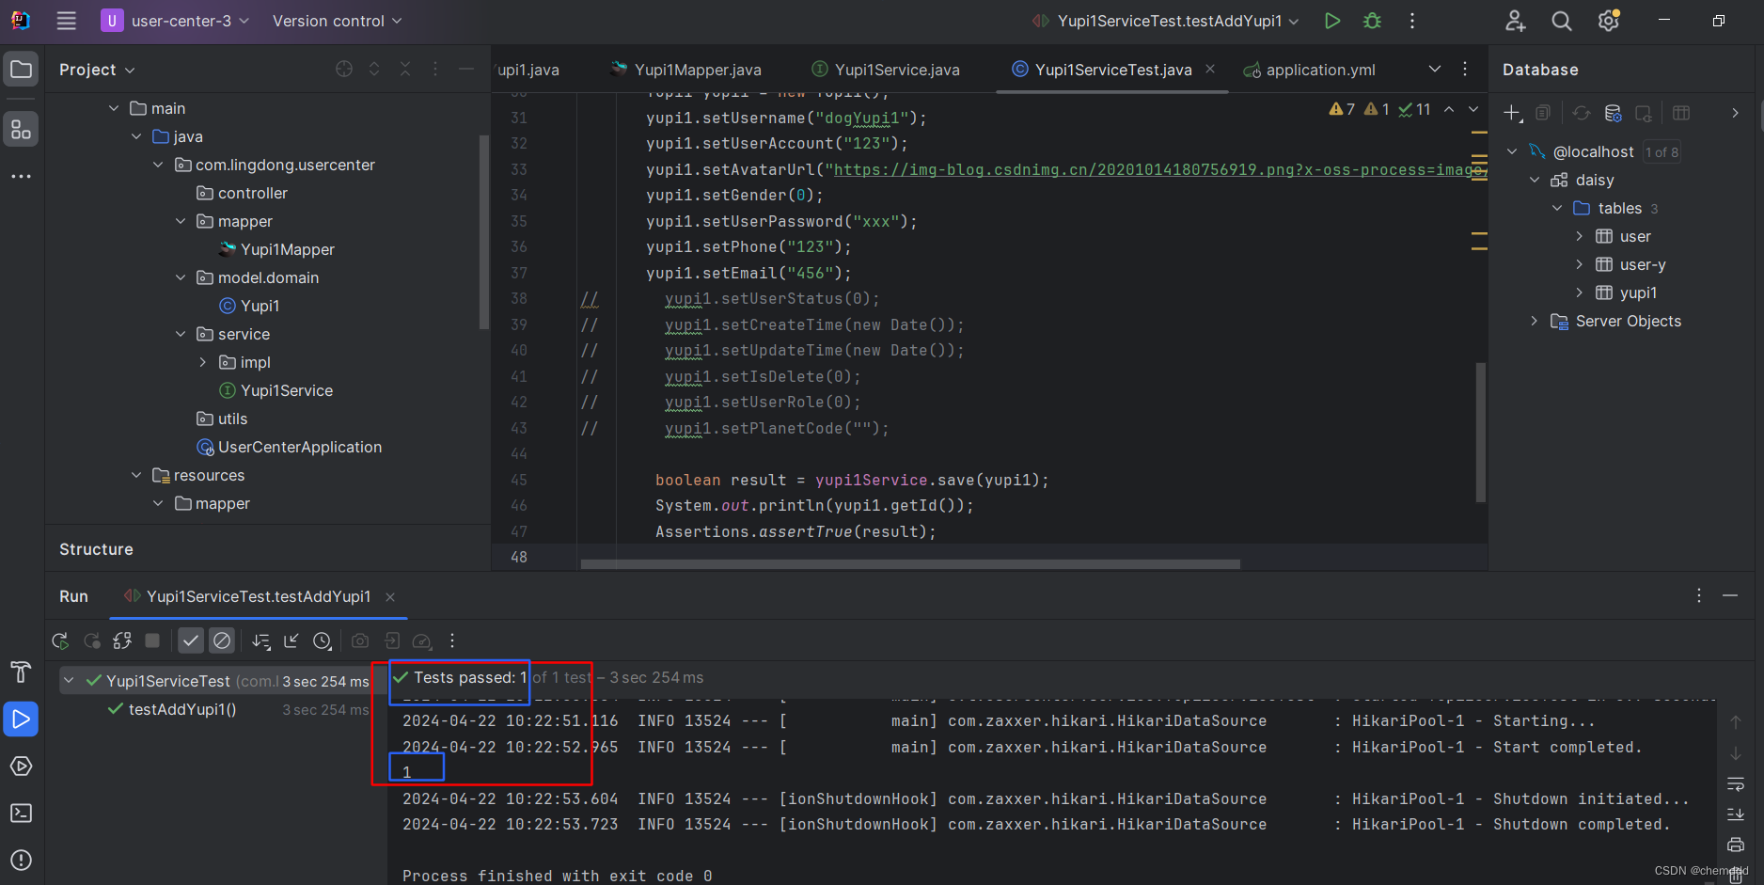The height and width of the screenshot is (885, 1764).
Task: Open the main hamburger menu
Action: (66, 21)
